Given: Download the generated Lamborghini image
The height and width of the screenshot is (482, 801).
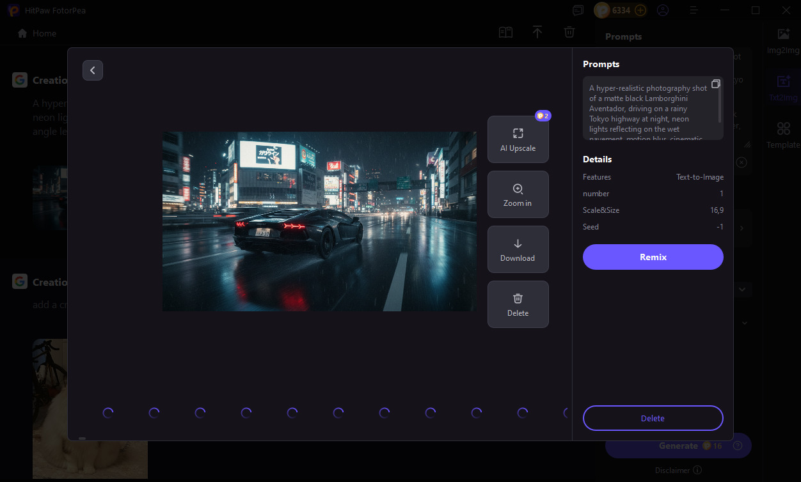Looking at the screenshot, I should (x=518, y=249).
